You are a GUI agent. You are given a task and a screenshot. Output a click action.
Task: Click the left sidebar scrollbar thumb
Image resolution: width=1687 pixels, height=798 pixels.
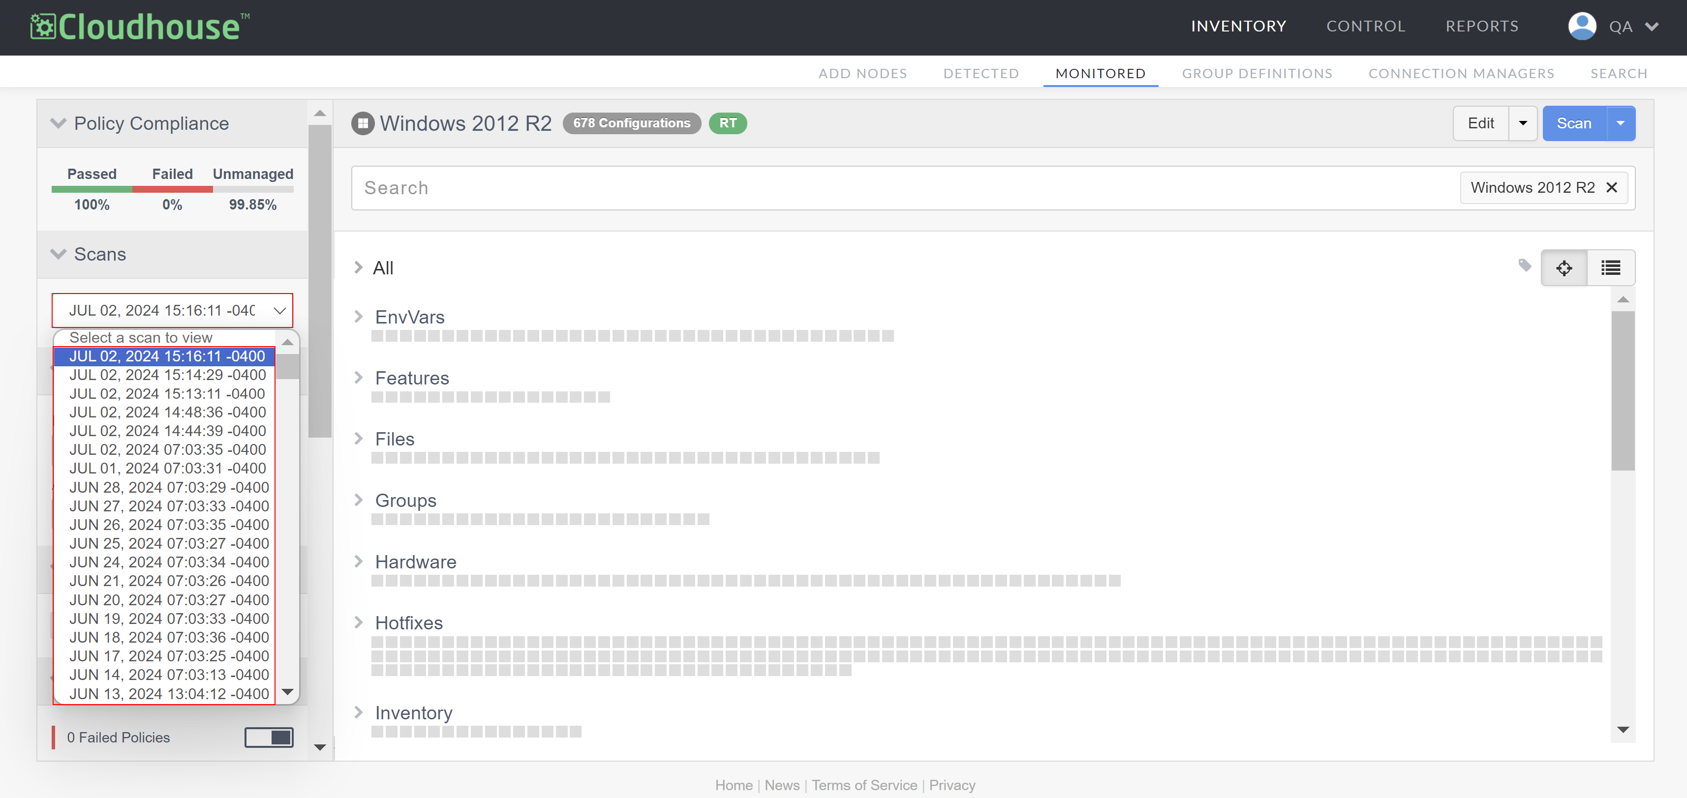[320, 282]
